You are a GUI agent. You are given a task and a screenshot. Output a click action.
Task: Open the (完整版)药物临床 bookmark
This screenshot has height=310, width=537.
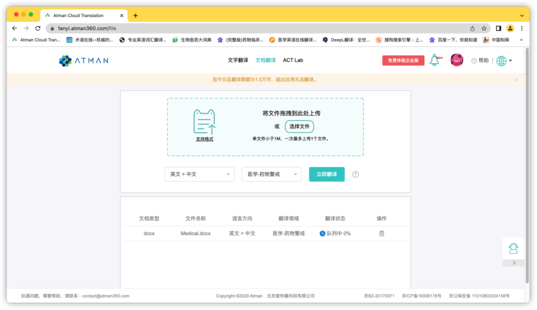(241, 40)
